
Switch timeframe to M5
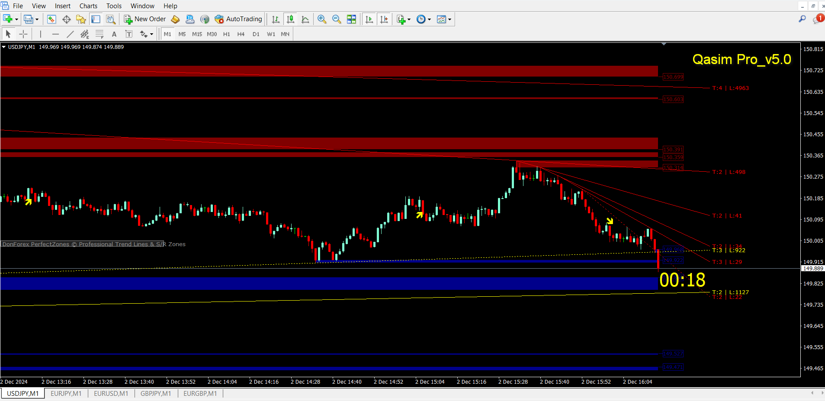(182, 34)
